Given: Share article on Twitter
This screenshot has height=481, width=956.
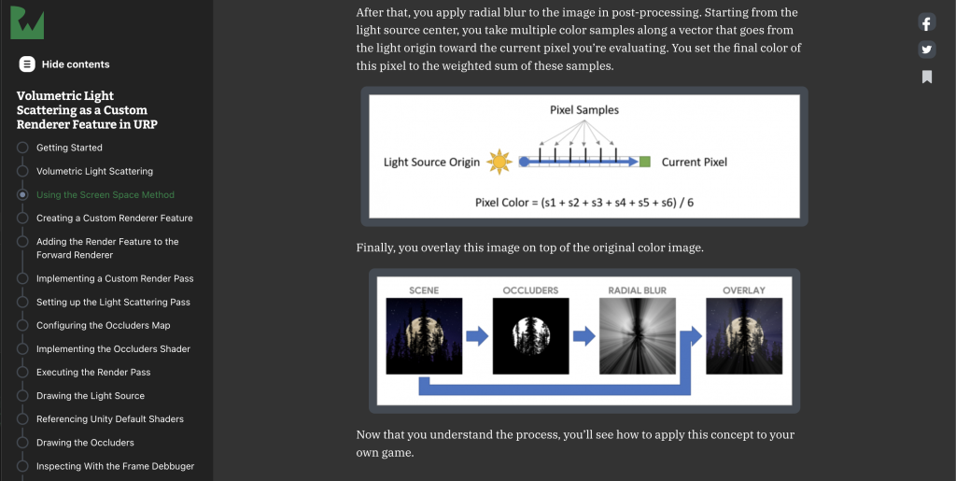Looking at the screenshot, I should point(927,50).
